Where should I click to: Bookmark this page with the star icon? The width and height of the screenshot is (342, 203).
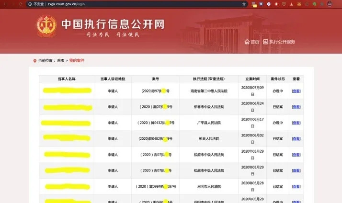(x=244, y=4)
